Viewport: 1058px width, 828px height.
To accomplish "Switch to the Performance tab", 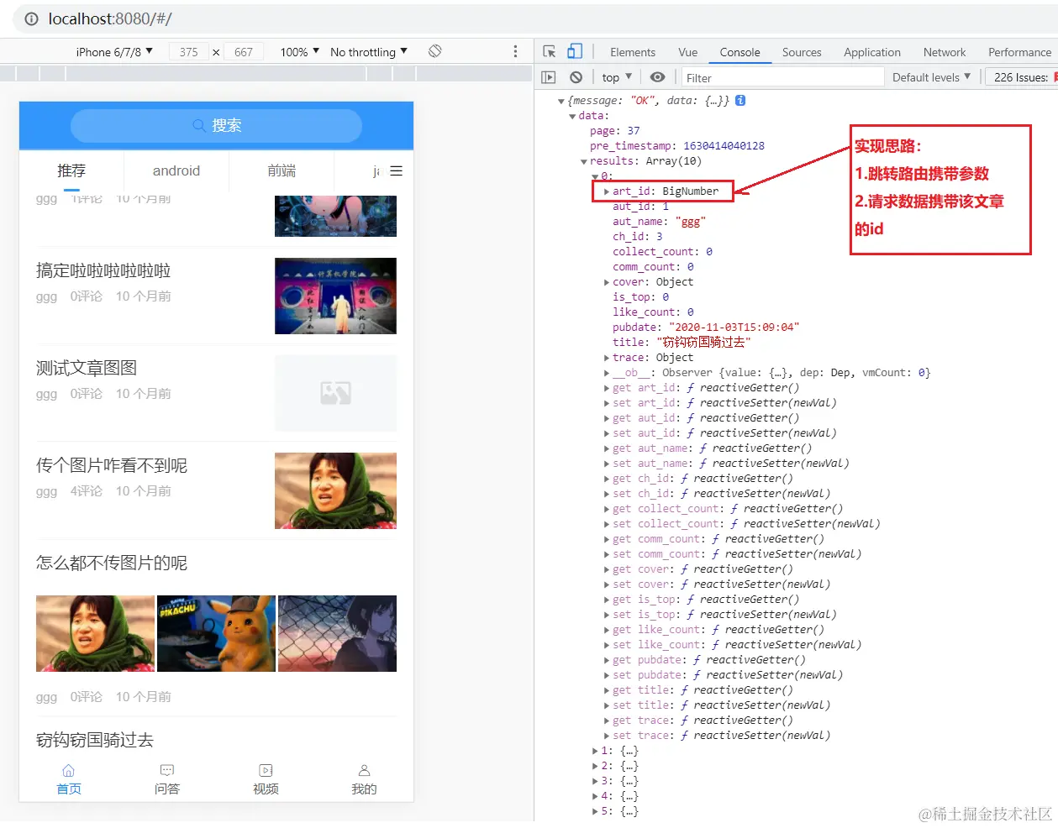I will click(x=1019, y=52).
